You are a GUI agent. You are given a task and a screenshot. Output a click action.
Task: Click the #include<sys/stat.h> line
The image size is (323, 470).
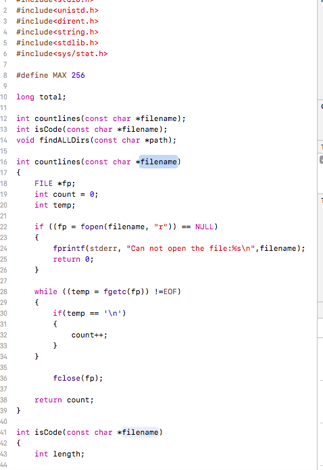tap(61, 53)
